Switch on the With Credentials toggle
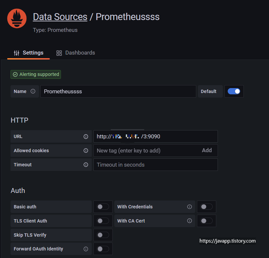This screenshot has height=258, width=269. coord(206,207)
